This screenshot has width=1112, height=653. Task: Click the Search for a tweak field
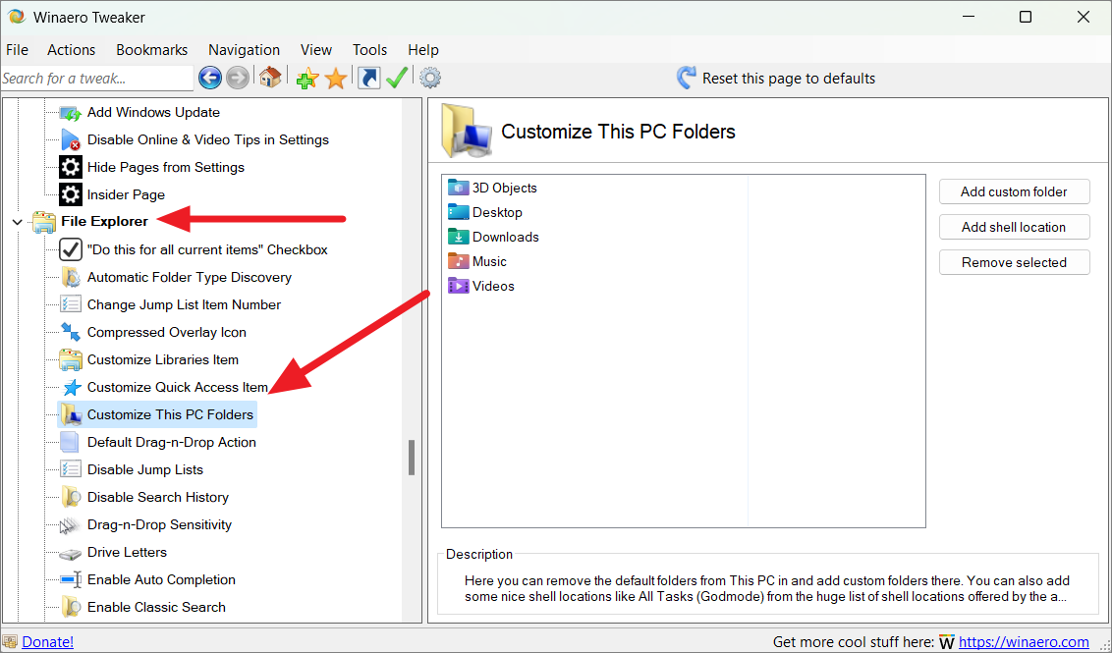click(x=96, y=78)
